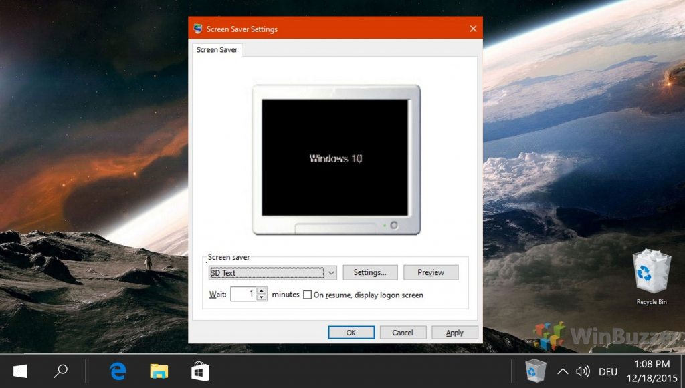Screen dimensions: 685x388
Task: Click the Wait minutes input field
Action: tap(243, 294)
